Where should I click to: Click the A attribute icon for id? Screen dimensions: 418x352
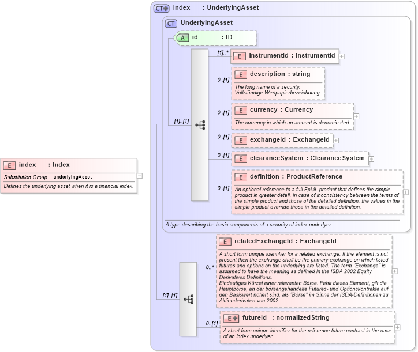click(x=182, y=38)
